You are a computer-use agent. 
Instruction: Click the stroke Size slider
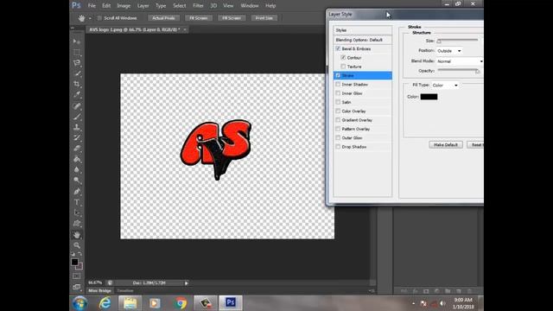[x=458, y=41]
